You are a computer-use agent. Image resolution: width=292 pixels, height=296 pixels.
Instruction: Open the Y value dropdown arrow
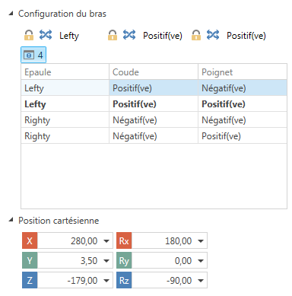(106, 260)
